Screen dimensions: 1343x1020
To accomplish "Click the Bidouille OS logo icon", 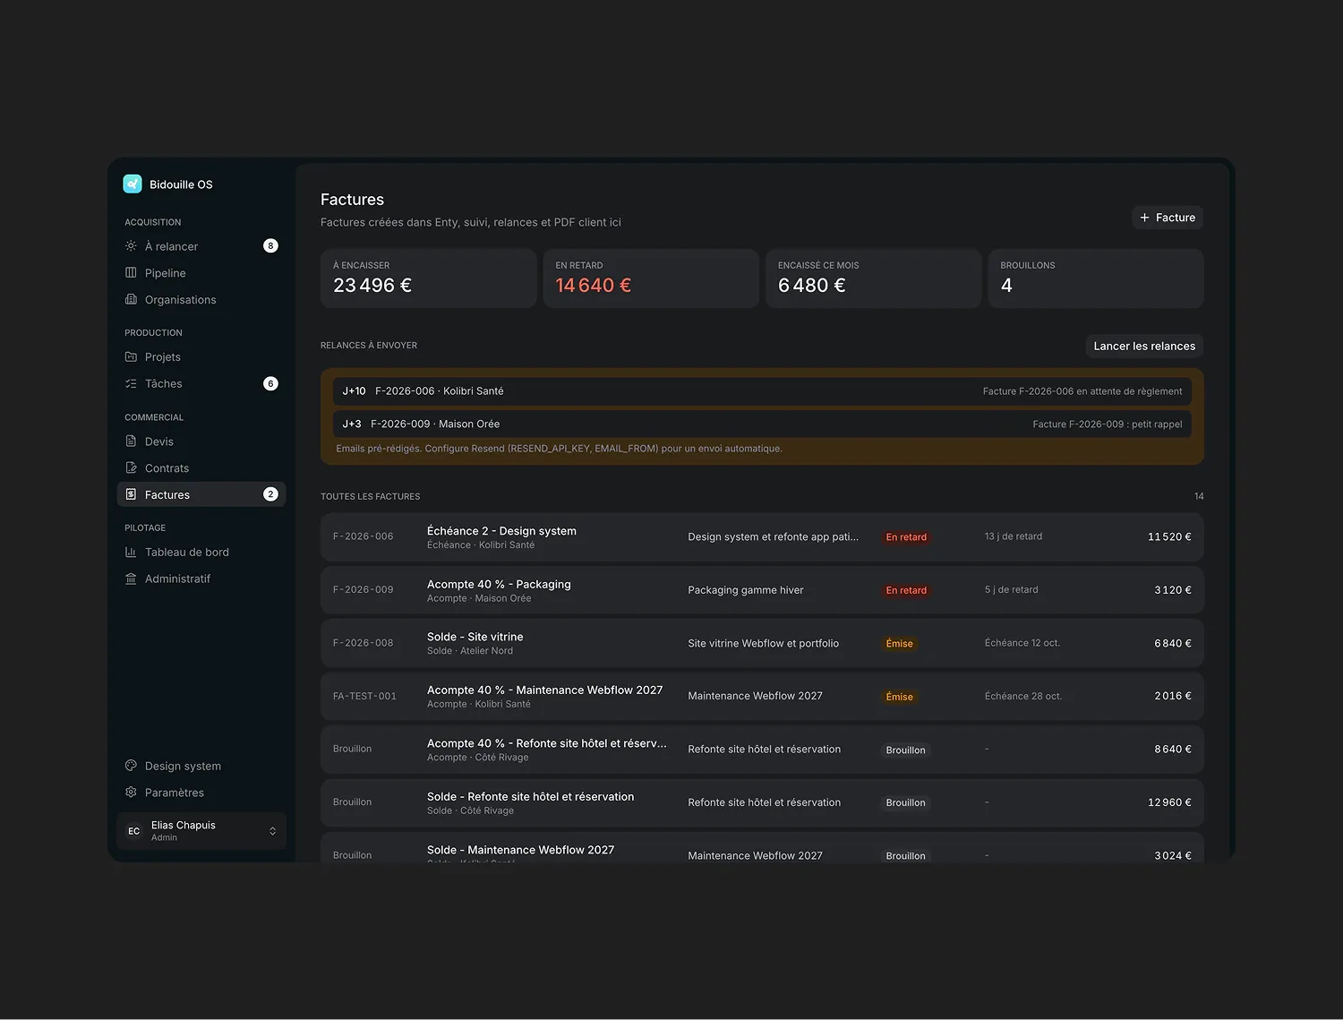I will click(133, 184).
